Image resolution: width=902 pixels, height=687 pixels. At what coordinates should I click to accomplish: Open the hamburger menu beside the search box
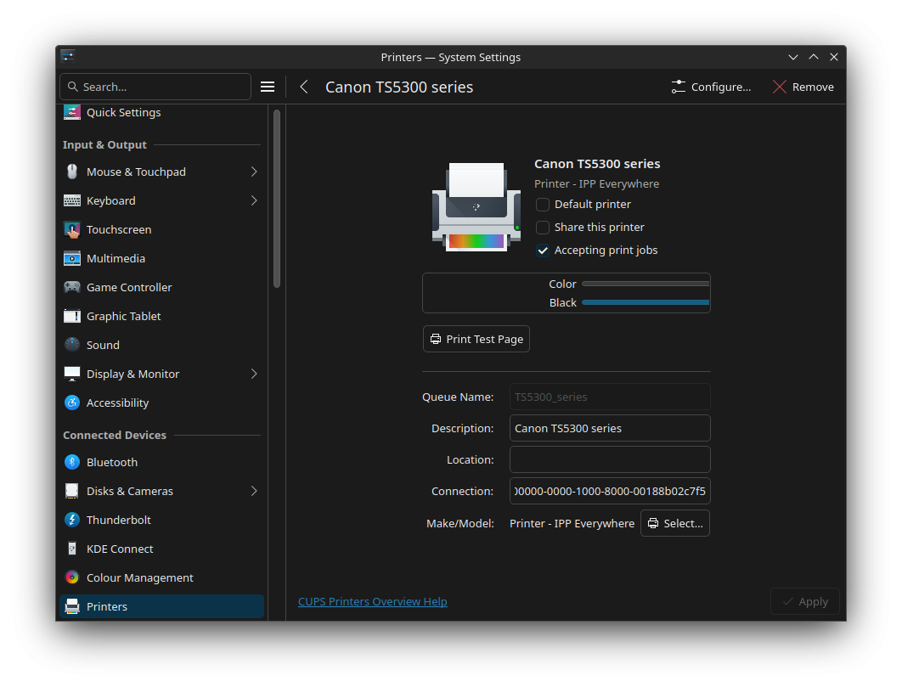point(267,87)
